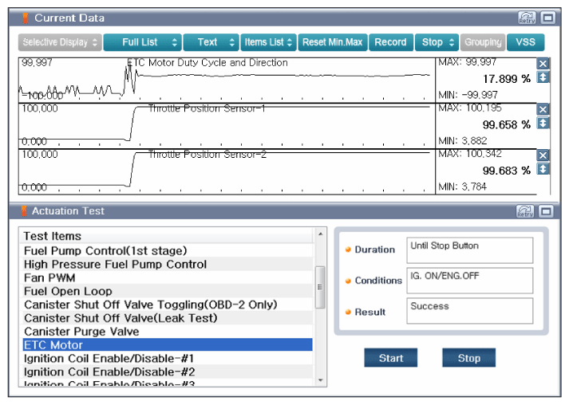Open the Text display dropdown

pyautogui.click(x=211, y=42)
